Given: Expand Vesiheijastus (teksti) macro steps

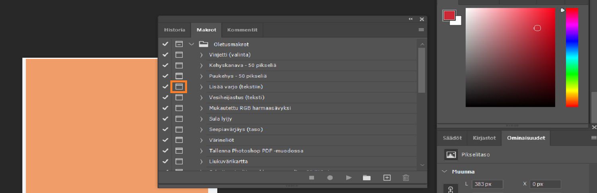Looking at the screenshot, I should (201, 97).
